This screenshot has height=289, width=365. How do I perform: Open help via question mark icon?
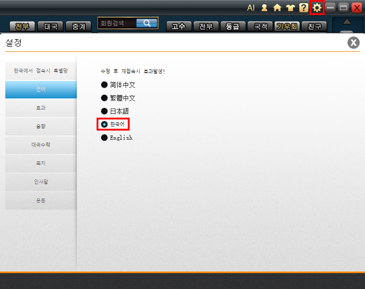(304, 8)
